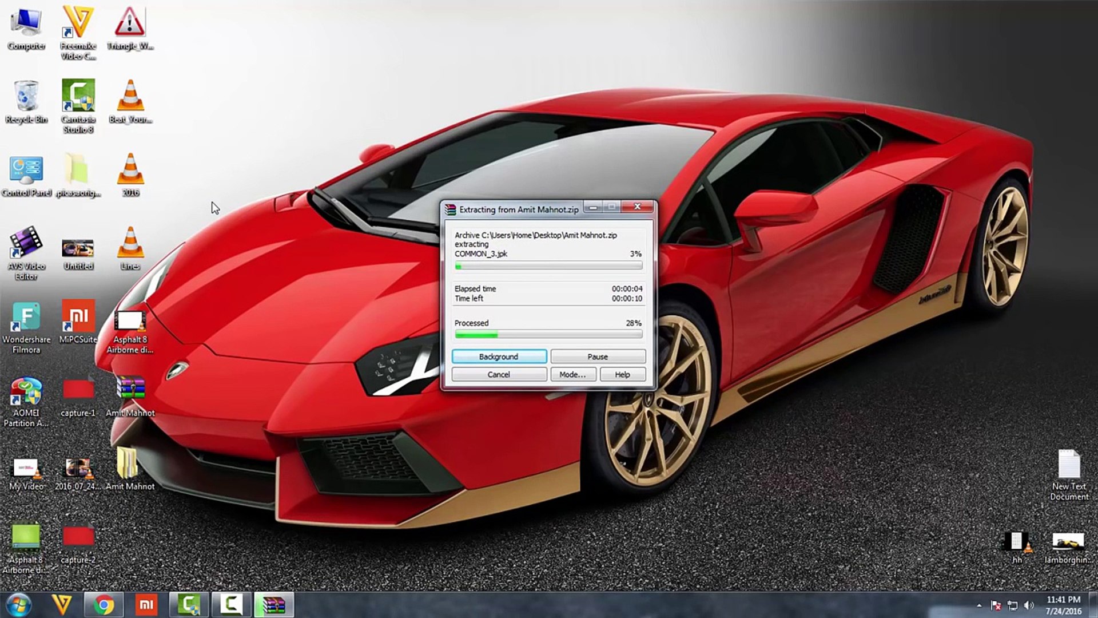Open the Mode... options button
Screen dimensions: 1098x618
(572, 374)
